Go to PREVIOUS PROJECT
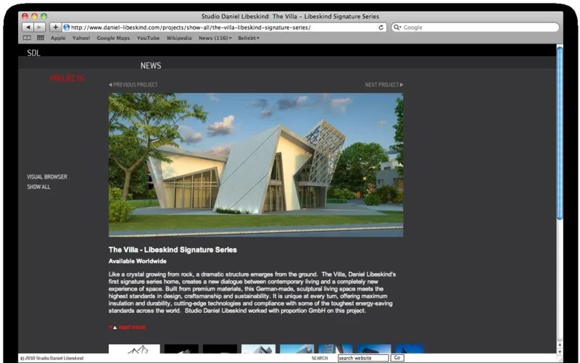This screenshot has width=580, height=363. tap(133, 84)
